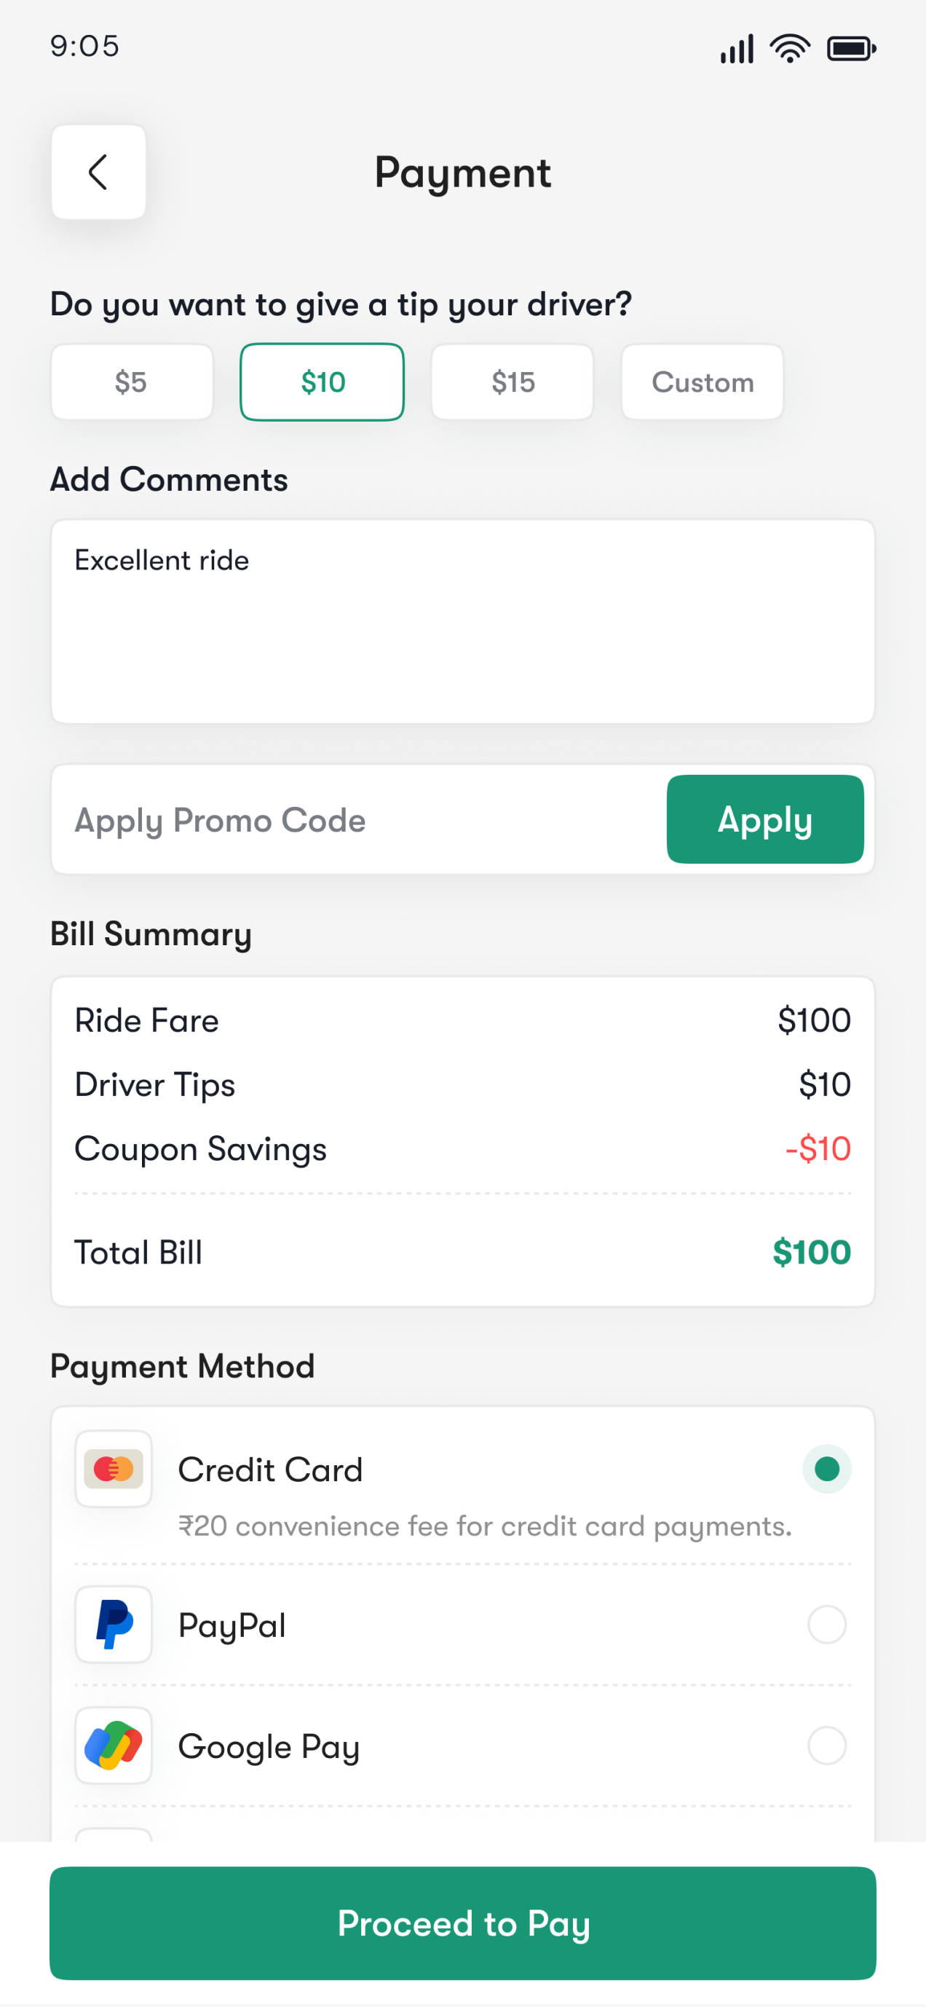
Task: Tap the back arrow icon
Action: 98,172
